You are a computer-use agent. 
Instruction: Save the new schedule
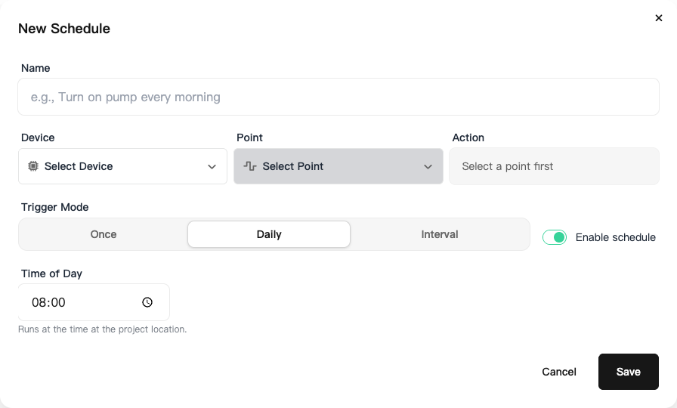(x=629, y=372)
